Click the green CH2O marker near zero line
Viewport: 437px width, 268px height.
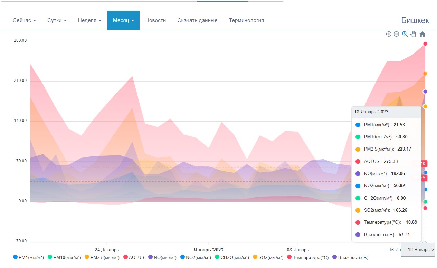click(425, 202)
